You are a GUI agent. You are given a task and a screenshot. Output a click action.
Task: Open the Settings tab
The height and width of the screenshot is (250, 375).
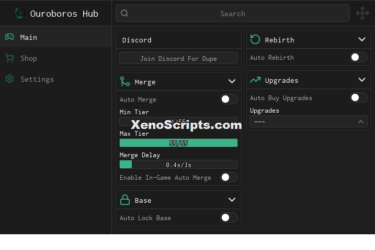[x=56, y=79]
